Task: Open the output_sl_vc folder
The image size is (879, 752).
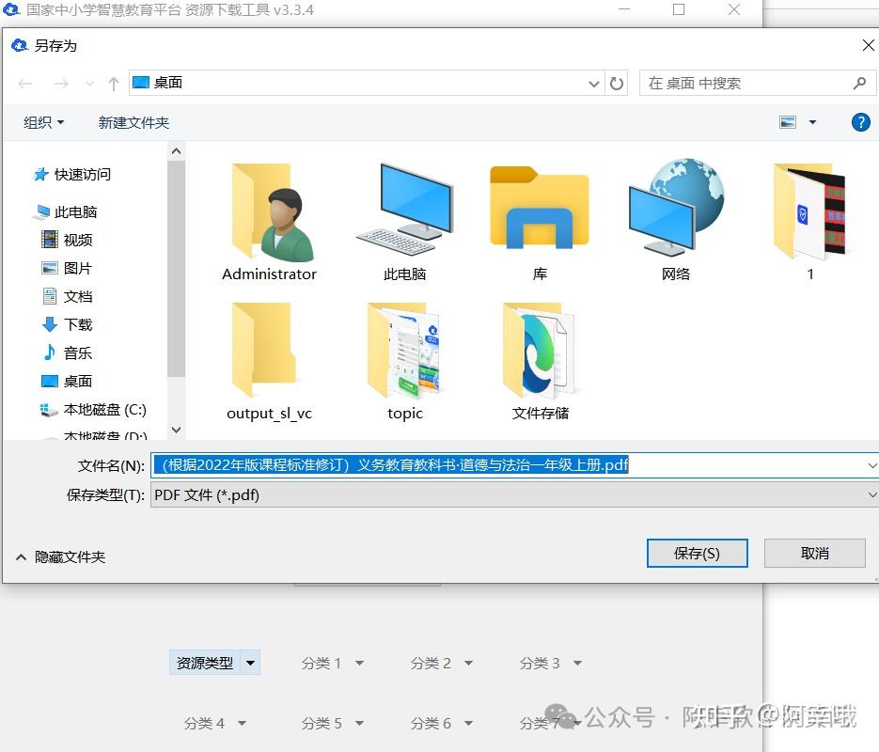Action: point(269,362)
